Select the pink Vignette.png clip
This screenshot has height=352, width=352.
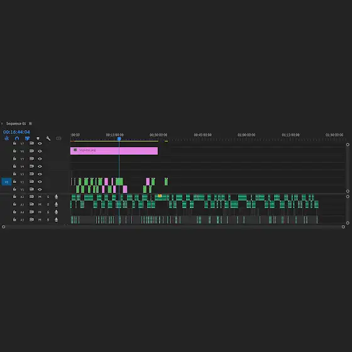(114, 151)
